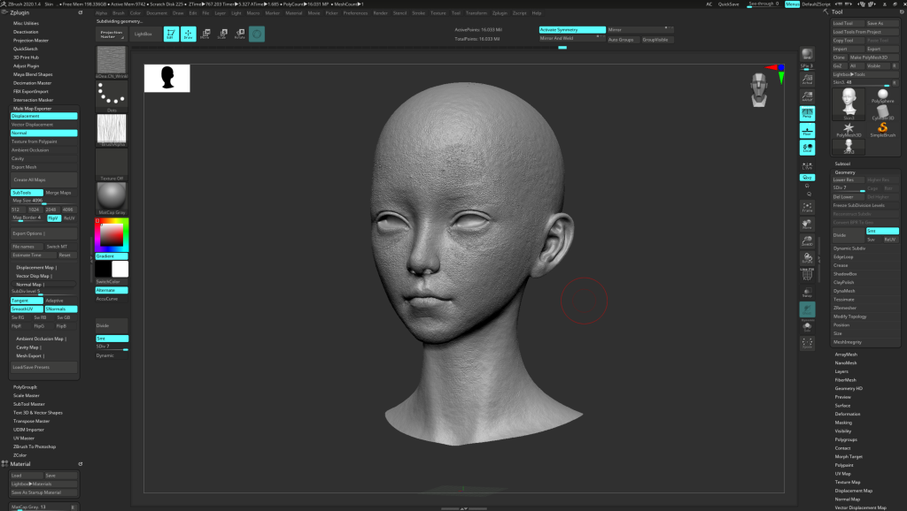The width and height of the screenshot is (907, 511).
Task: Select the SimpleBrush tool icon
Action: (882, 129)
